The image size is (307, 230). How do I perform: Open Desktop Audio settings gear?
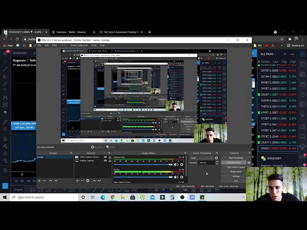coord(181,164)
